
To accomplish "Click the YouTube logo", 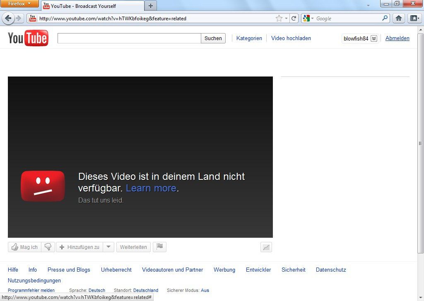I will (28, 38).
